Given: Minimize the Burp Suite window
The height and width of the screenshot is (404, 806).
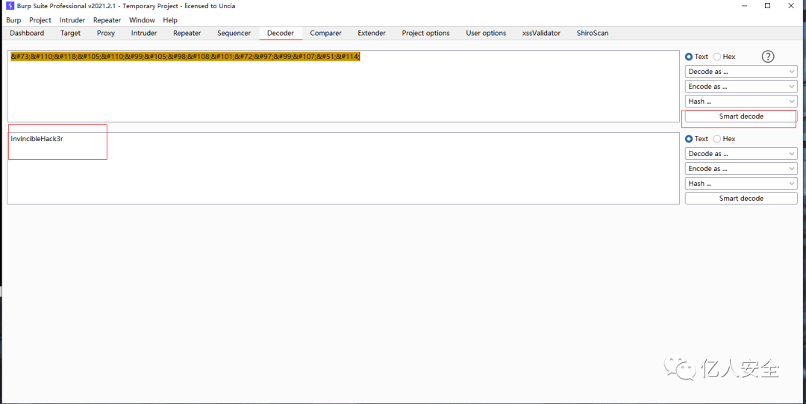Looking at the screenshot, I should (744, 6).
